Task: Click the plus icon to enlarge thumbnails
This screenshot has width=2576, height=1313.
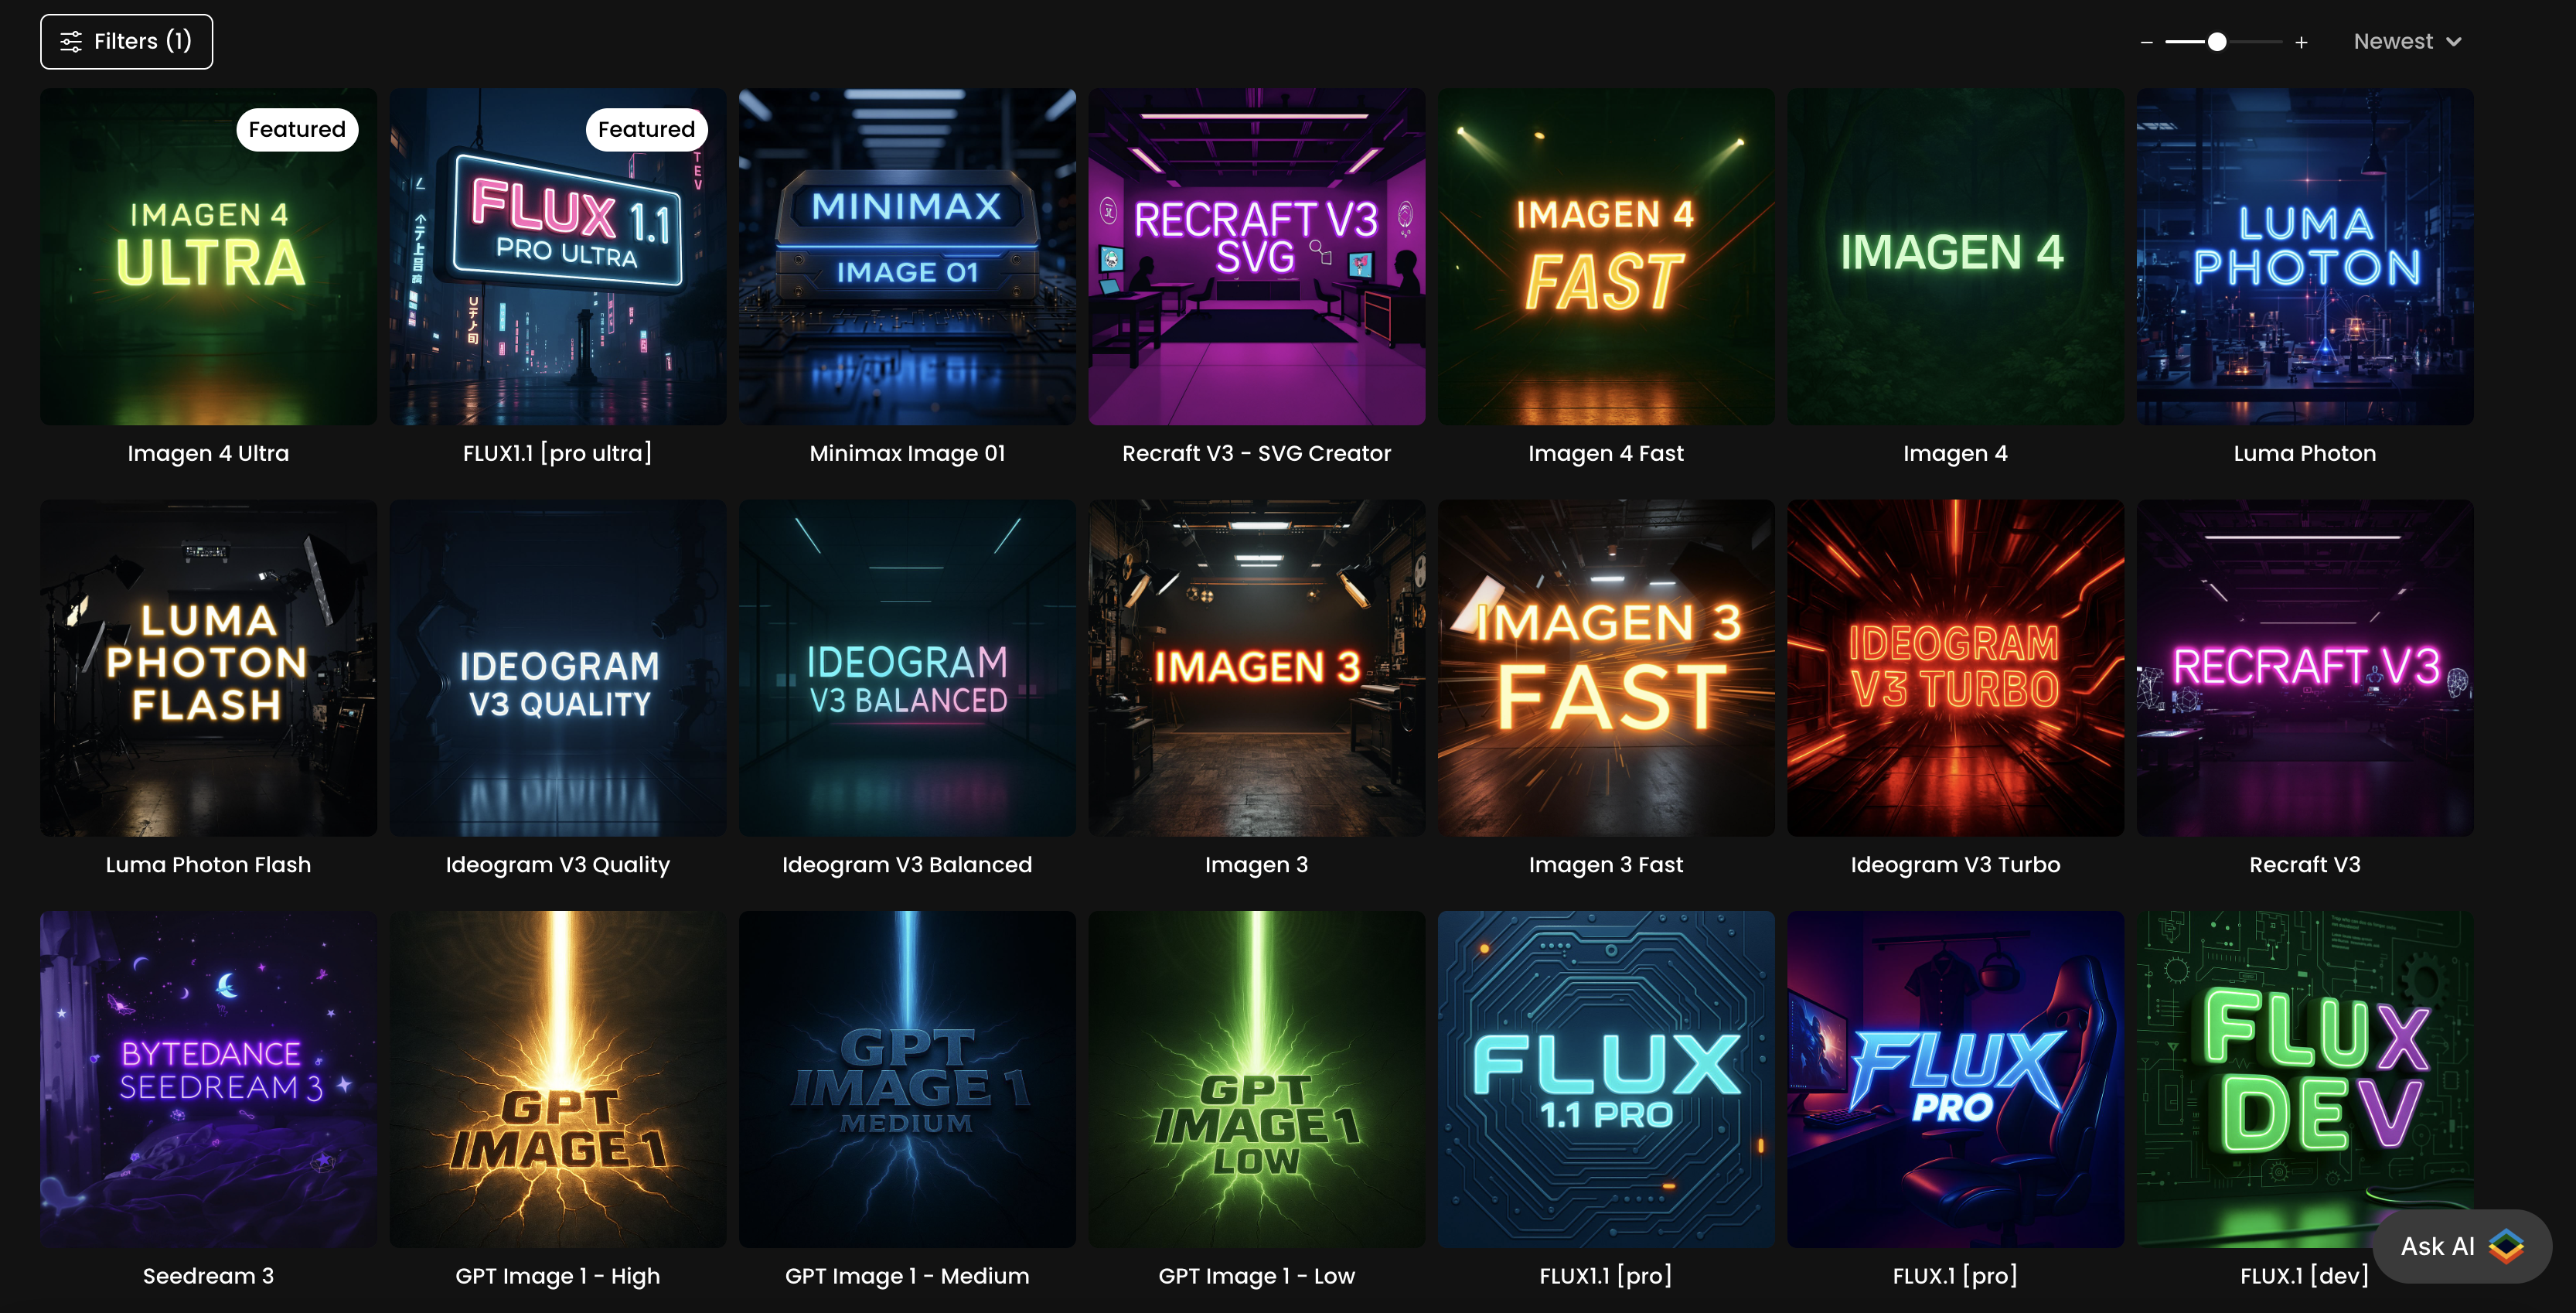Action: pyautogui.click(x=2301, y=42)
